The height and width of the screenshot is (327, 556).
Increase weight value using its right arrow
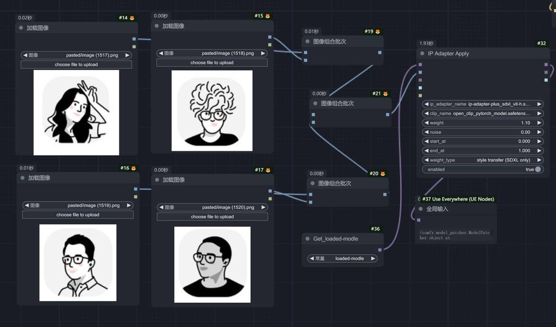tap(539, 123)
